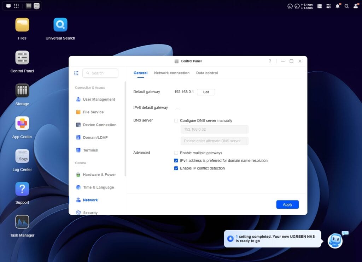
Task: Open the Data control tab
Action: 207,73
